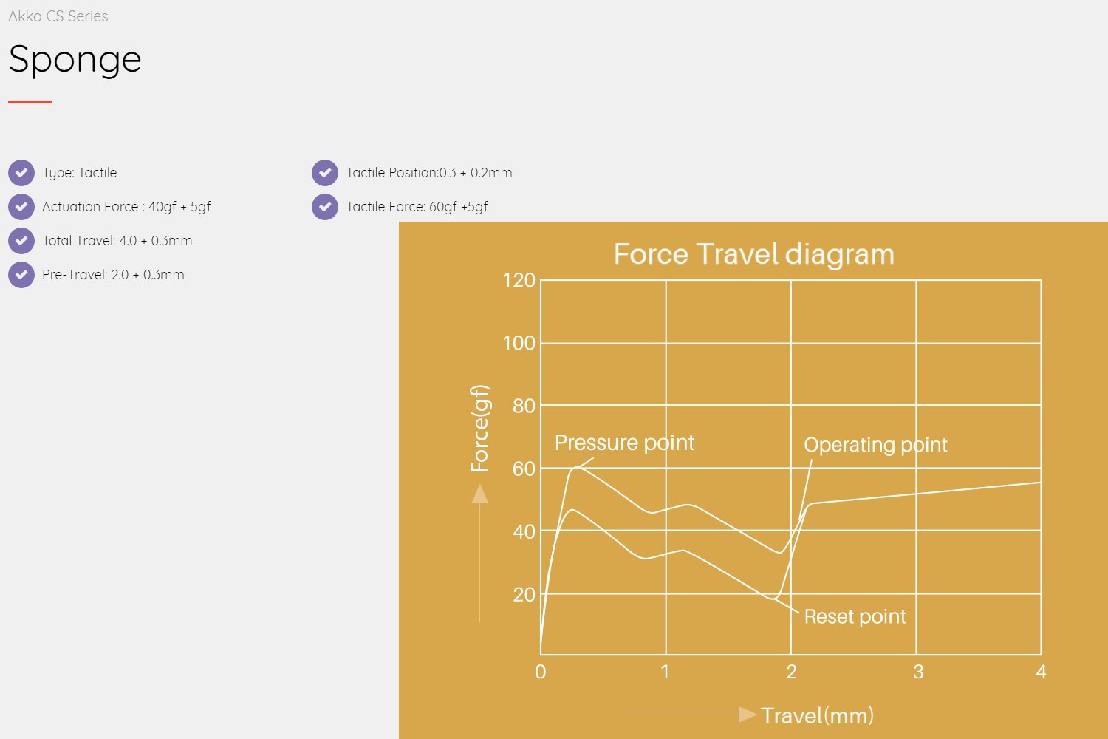Click the Operating point label

tap(875, 445)
